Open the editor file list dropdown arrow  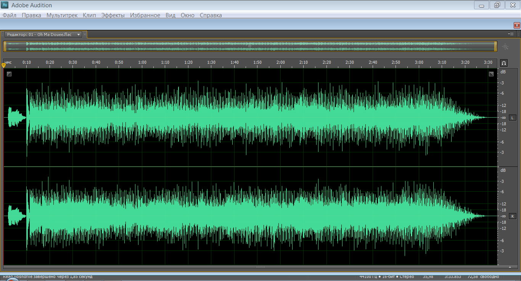point(79,34)
